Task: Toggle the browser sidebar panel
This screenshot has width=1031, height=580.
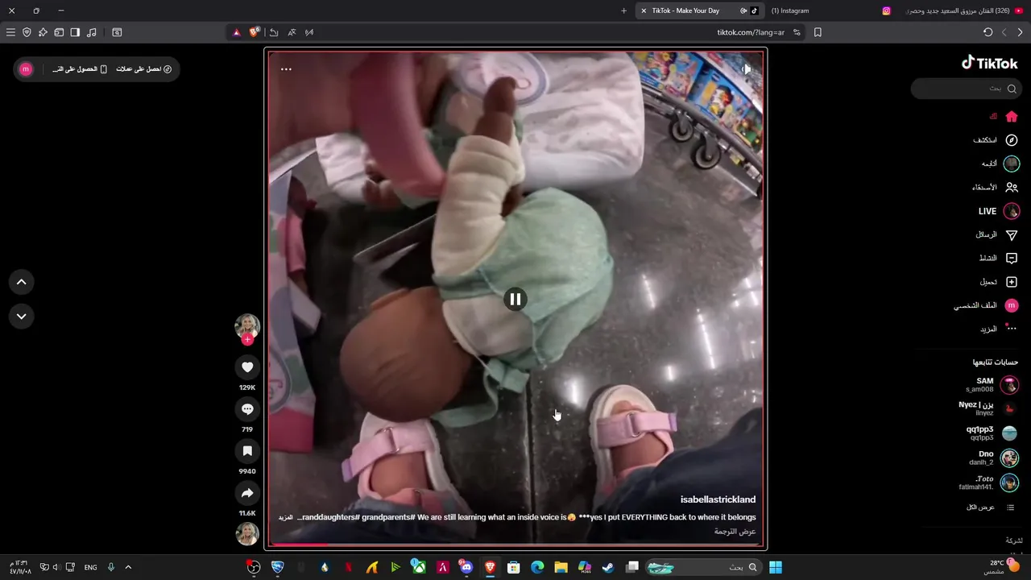Action: click(x=75, y=32)
